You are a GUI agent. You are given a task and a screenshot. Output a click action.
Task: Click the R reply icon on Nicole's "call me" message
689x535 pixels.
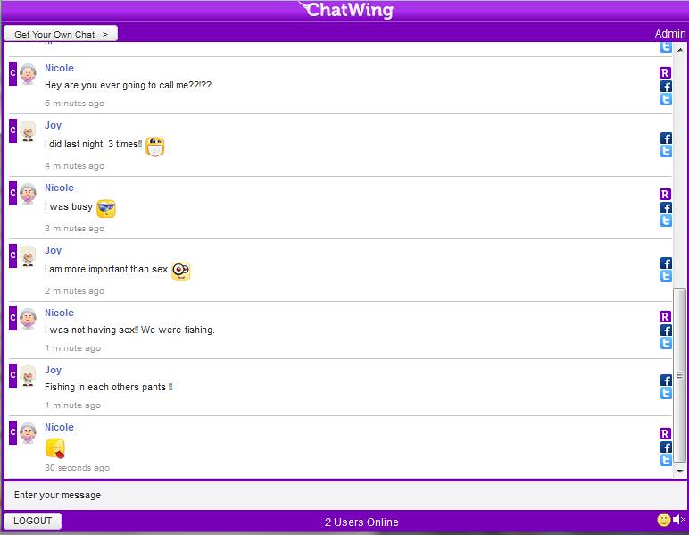tap(665, 73)
